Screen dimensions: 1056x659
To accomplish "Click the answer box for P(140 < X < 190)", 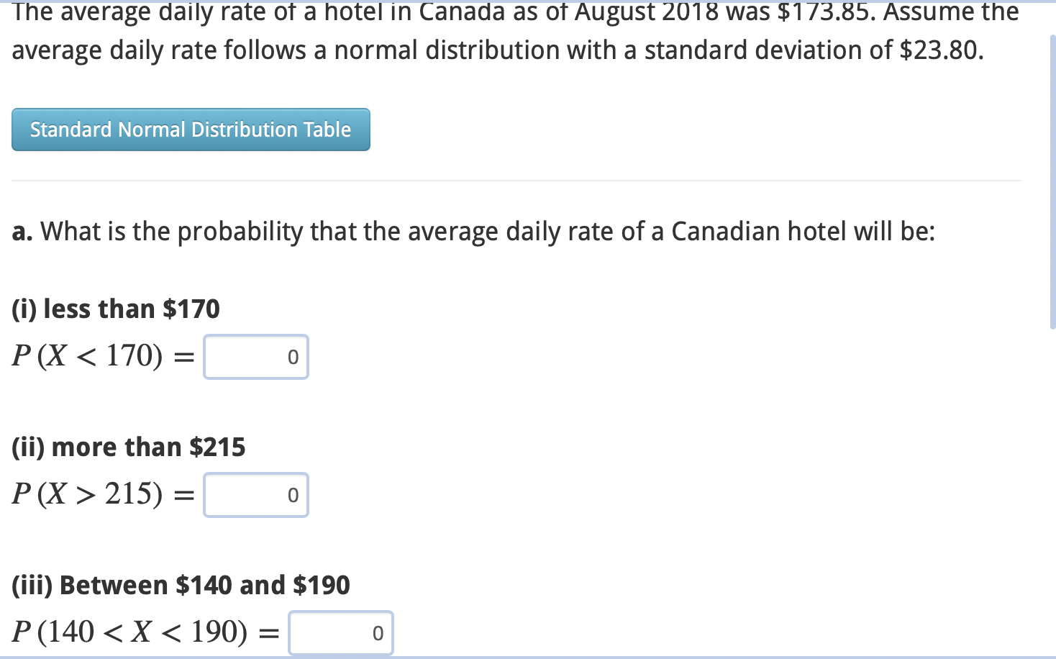I will point(340,632).
